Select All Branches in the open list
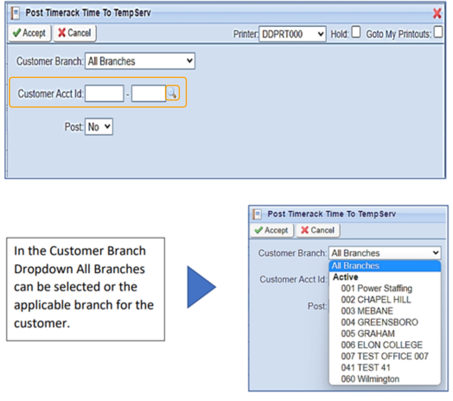Image resolution: width=453 pixels, height=401 pixels. (385, 266)
